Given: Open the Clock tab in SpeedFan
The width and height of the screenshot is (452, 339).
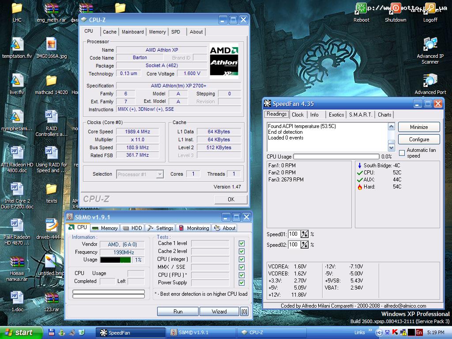Looking at the screenshot, I should coord(298,115).
